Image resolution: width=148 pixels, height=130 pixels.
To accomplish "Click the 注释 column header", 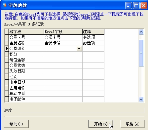I will [x=93, y=32].
